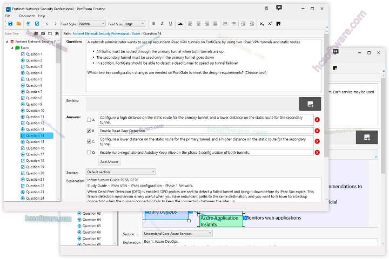
Task: Toggle italic formatting
Action: (162, 24)
